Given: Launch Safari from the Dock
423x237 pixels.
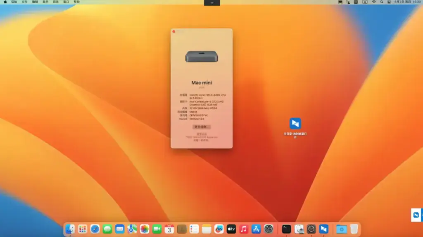Looking at the screenshot, I should [95, 229].
